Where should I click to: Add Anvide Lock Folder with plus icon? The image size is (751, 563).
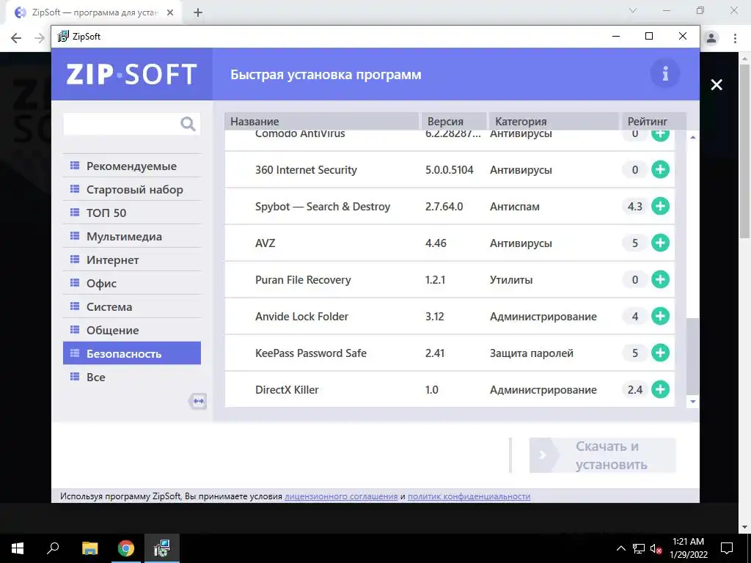[660, 316]
